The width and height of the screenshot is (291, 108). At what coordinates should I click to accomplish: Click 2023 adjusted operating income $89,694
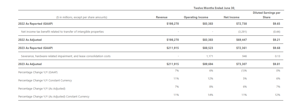pyautogui.click(x=208, y=64)
